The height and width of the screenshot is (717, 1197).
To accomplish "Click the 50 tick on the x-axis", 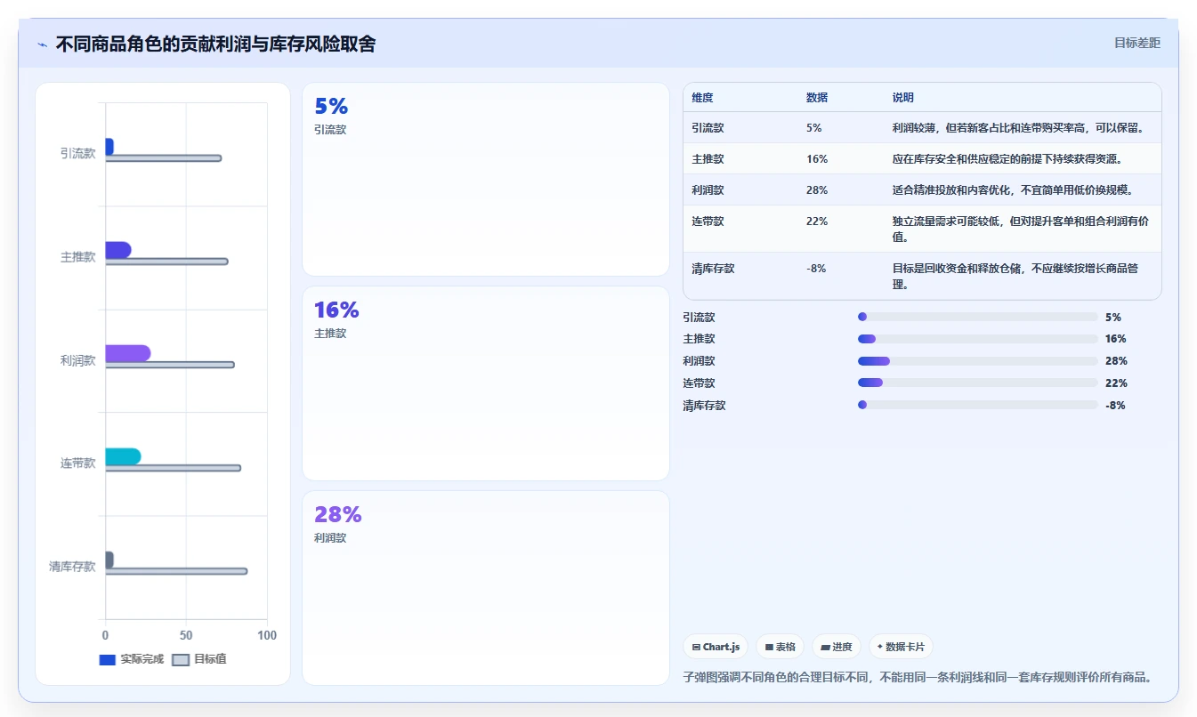I will [186, 635].
